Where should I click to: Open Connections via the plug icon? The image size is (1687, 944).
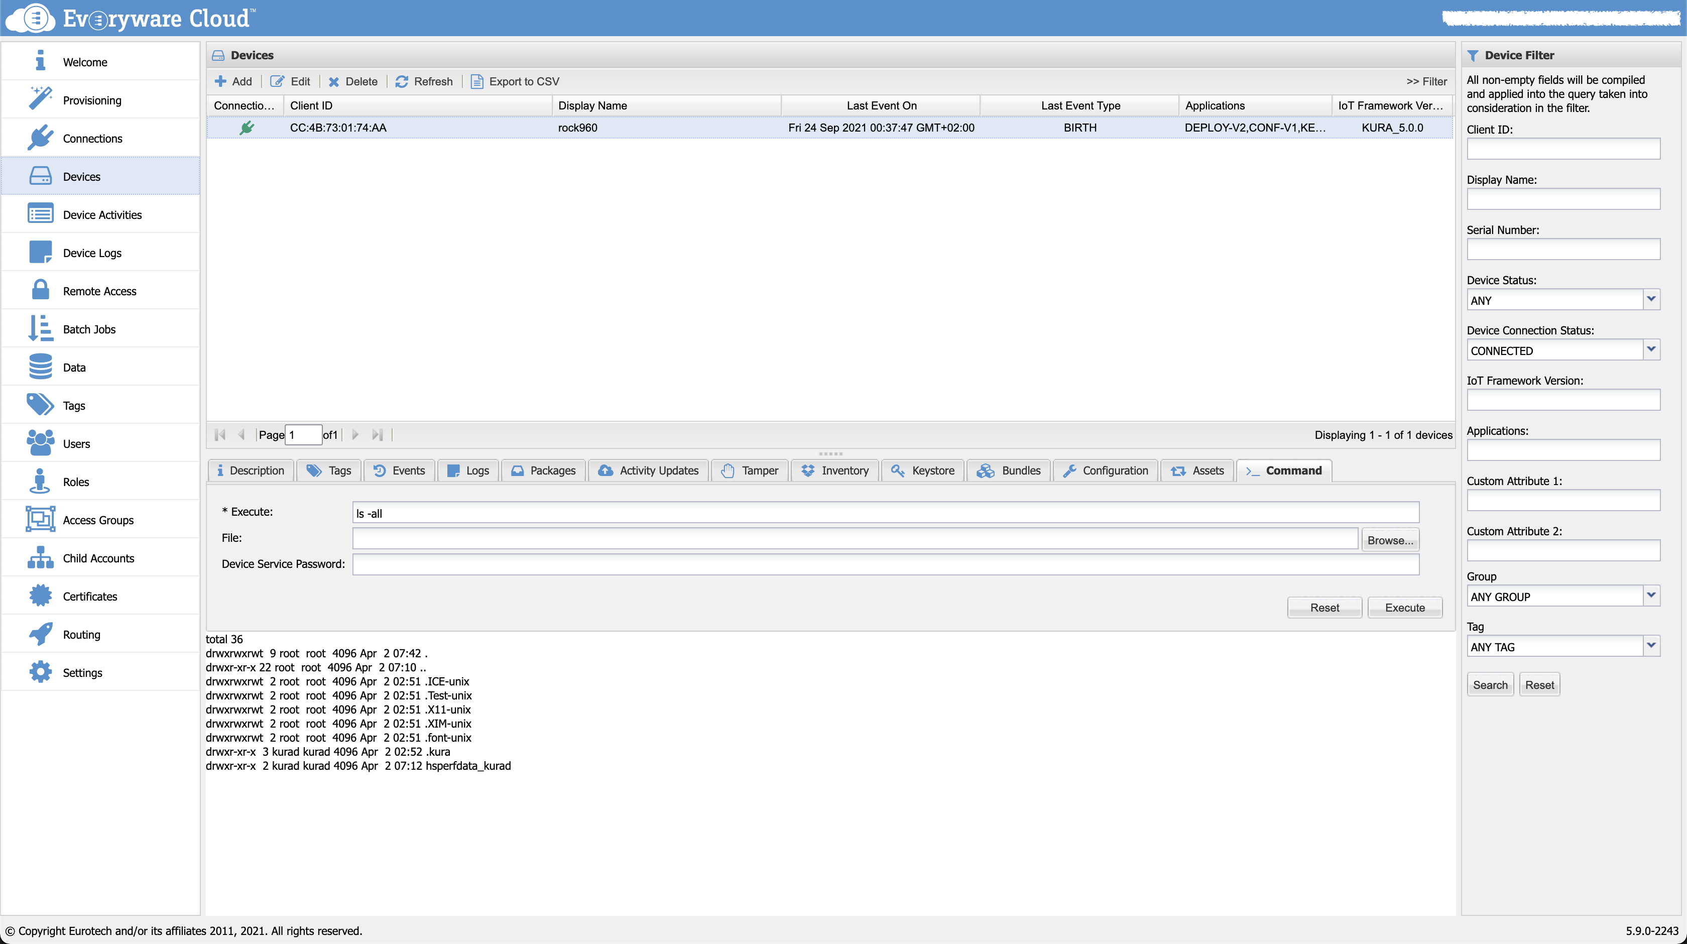[x=40, y=138]
